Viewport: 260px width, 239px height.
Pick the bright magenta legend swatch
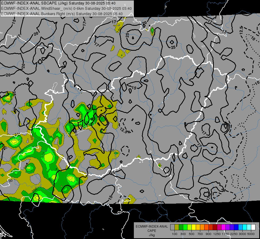click(224, 227)
